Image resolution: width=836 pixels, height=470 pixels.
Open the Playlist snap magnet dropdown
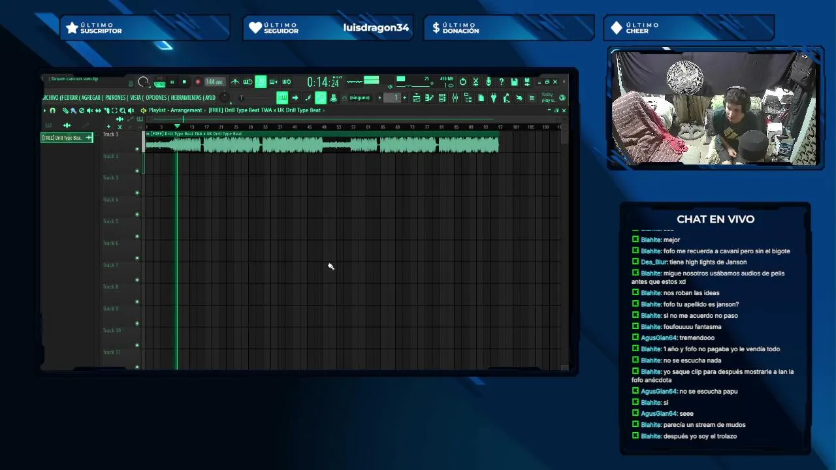pyautogui.click(x=52, y=110)
